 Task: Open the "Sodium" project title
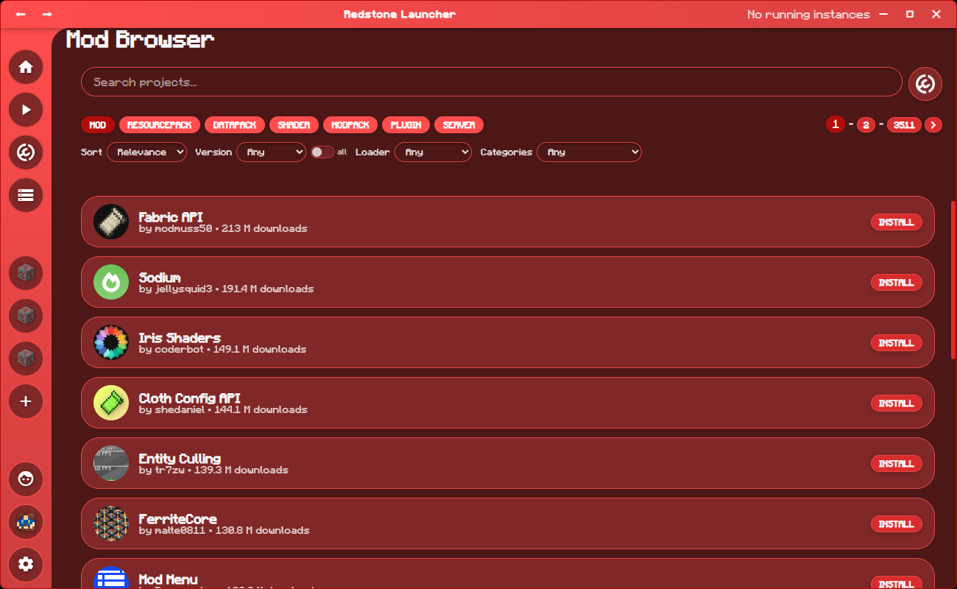point(160,278)
